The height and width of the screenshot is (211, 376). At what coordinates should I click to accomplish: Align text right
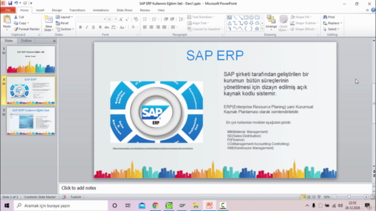click(x=158, y=28)
